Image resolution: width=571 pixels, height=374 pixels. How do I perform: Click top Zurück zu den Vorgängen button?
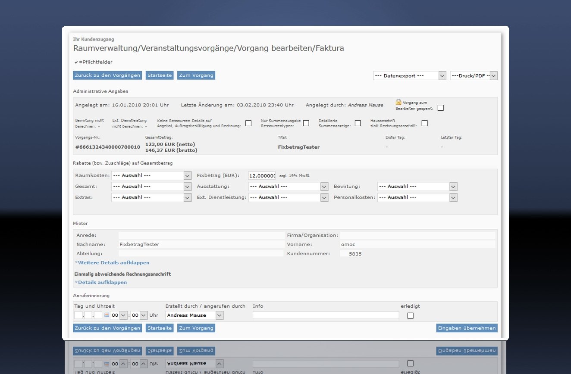(107, 75)
